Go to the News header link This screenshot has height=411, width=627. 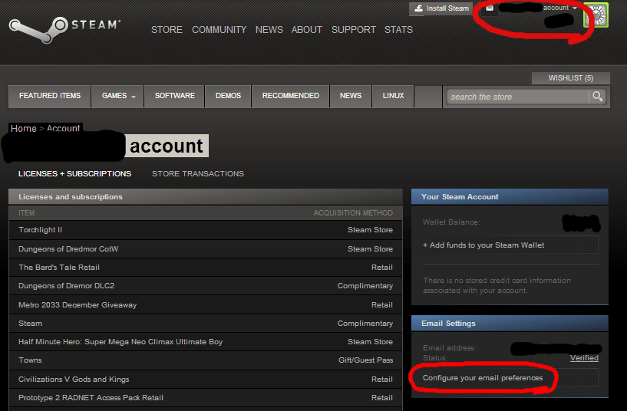[269, 30]
